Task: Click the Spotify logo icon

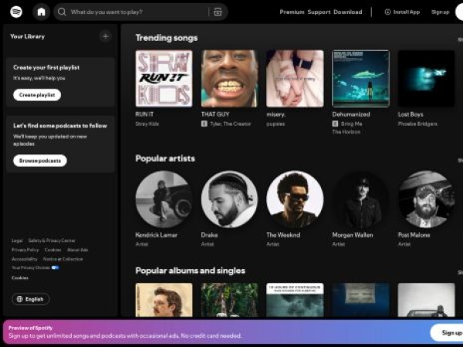Action: [x=16, y=12]
